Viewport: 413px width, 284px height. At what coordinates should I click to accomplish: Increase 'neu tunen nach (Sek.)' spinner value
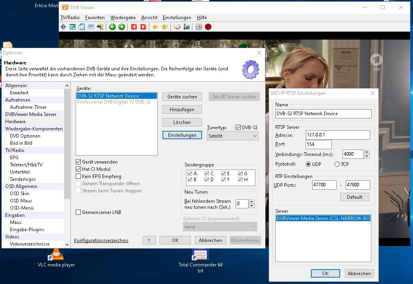tap(252, 201)
